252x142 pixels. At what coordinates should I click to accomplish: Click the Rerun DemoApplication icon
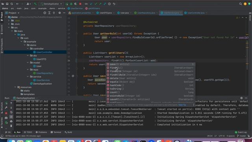pos(67,4)
